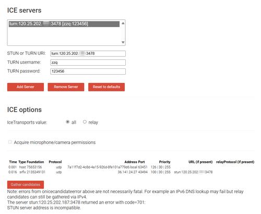Click the Protocol column header
This screenshot has height=214, width=261.
(x=55, y=162)
